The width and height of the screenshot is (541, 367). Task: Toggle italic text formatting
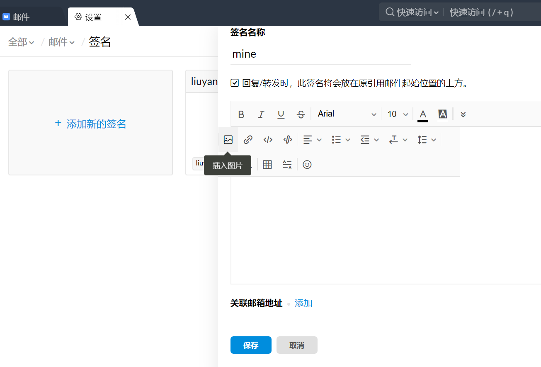[261, 114]
